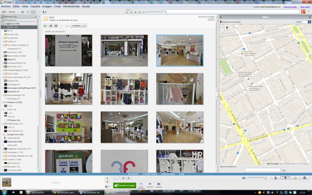Open the Vista menu
This screenshot has height=195, width=312.
click(x=25, y=6)
